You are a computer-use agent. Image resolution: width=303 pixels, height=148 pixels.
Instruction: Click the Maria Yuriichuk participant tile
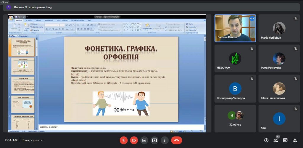click(279, 28)
